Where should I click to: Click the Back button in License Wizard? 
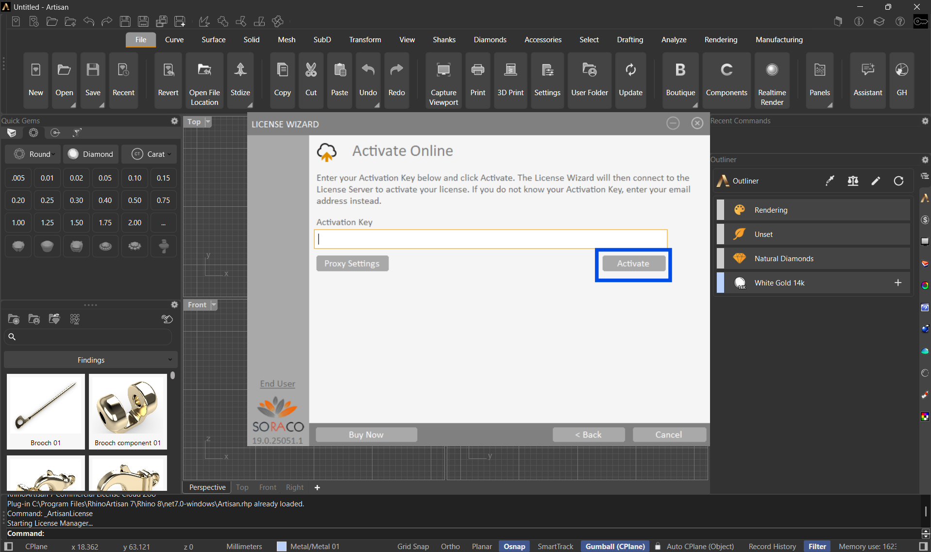pos(589,435)
